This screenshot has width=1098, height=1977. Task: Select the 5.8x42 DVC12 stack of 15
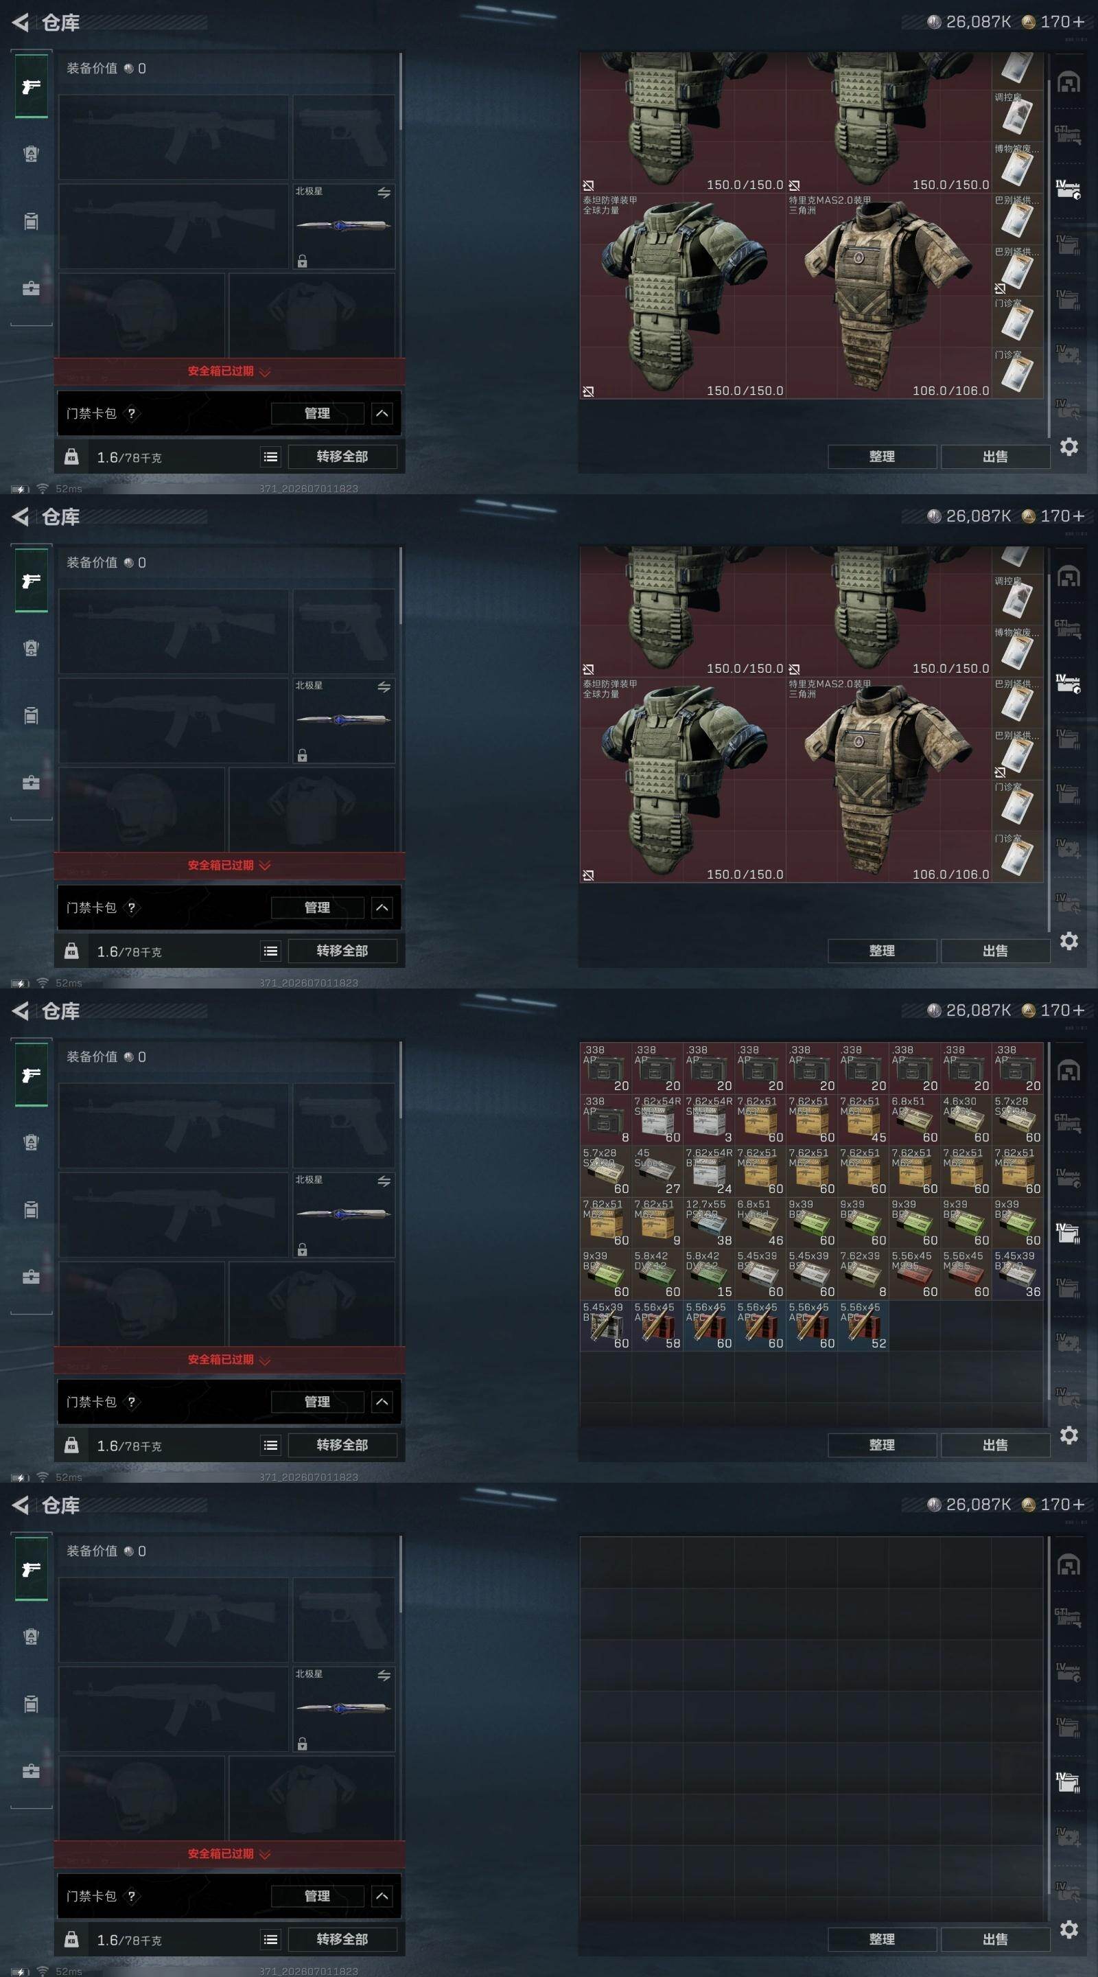(x=708, y=1274)
